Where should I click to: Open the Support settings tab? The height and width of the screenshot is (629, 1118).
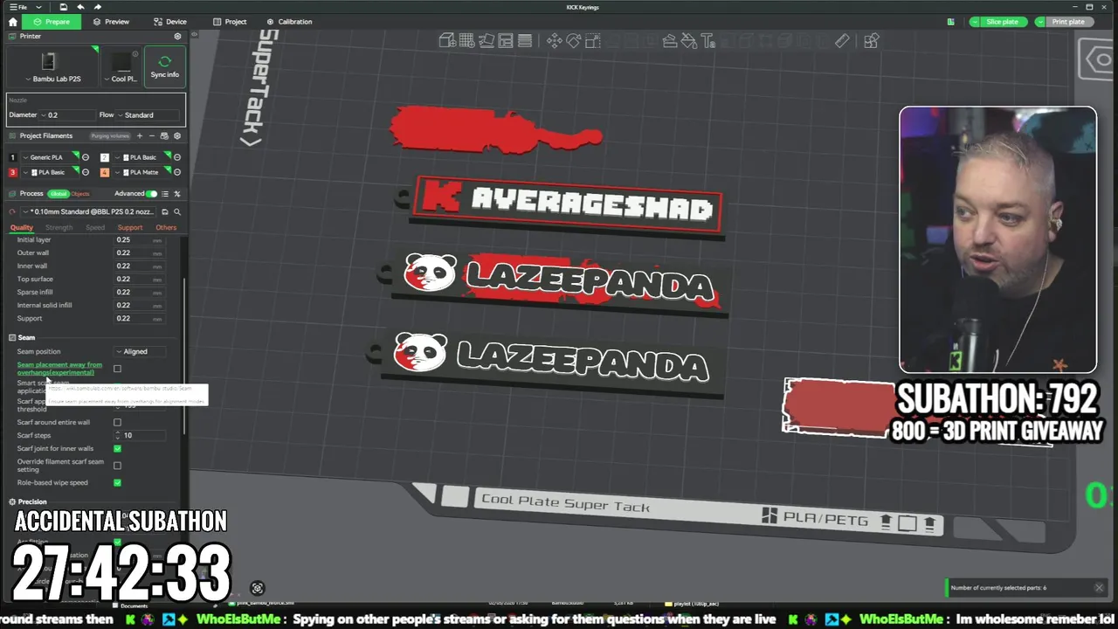coord(130,227)
